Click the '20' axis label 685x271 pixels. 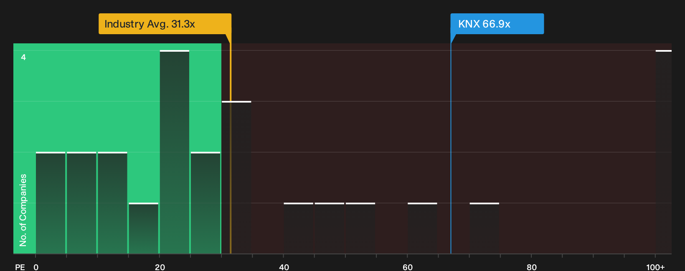pos(160,267)
